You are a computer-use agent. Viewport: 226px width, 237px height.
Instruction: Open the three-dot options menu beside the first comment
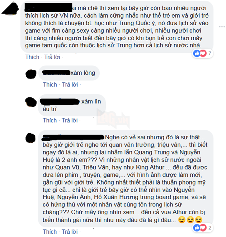click(222, 27)
